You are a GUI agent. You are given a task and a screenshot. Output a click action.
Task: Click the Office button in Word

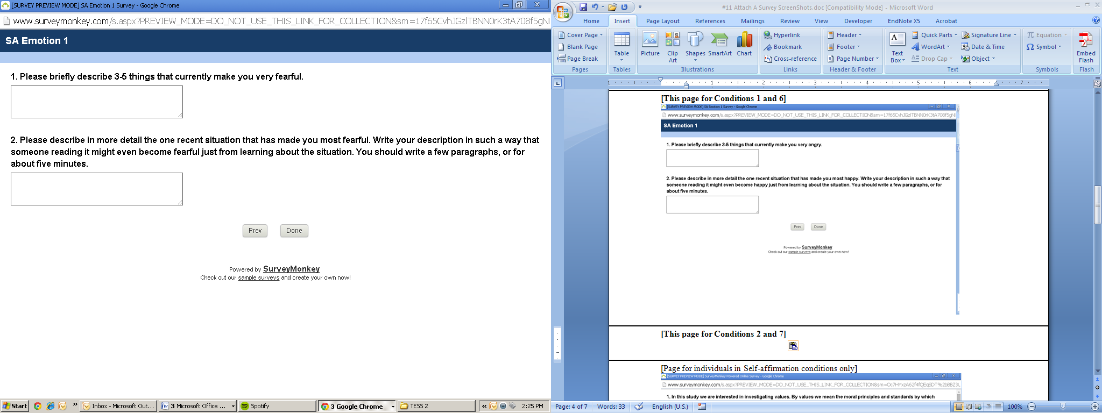[563, 12]
